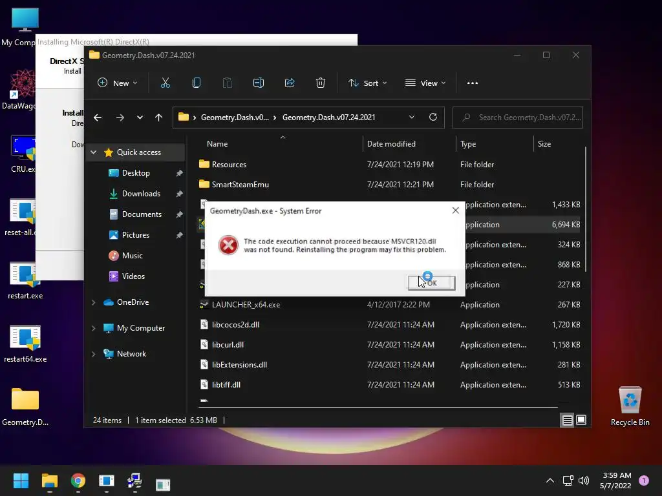Expand the address bar history dropdown
The image size is (662, 496).
(412, 118)
